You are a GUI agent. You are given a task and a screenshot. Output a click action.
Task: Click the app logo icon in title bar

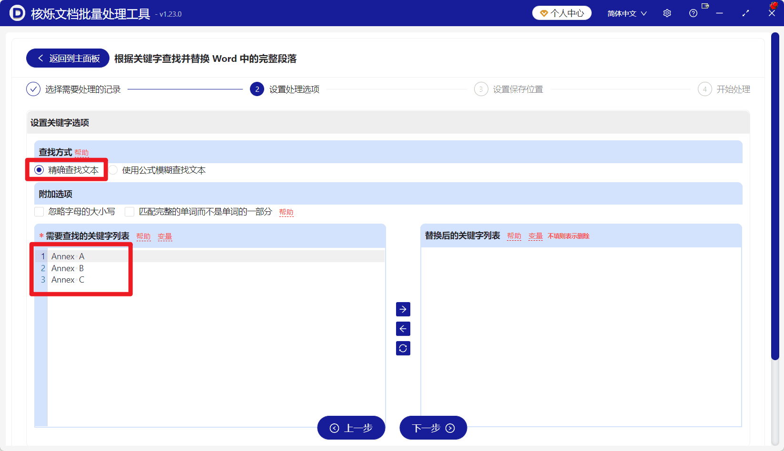(17, 13)
